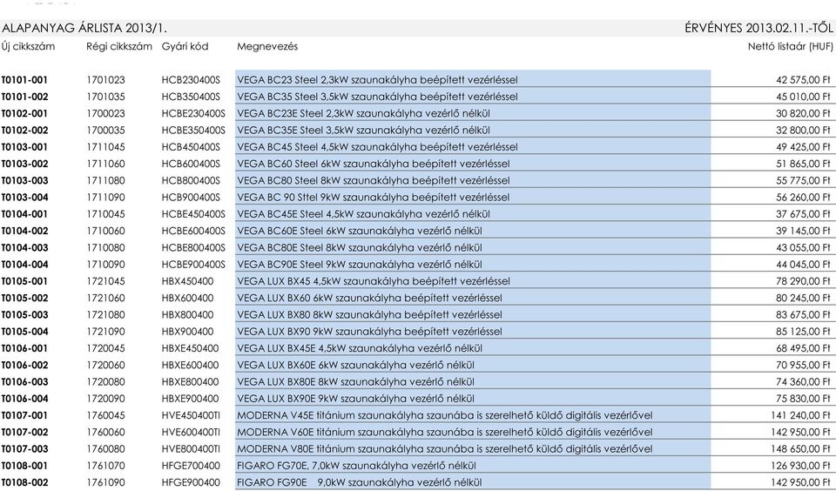Click item code T0102-001
This screenshot has width=836, height=491.
(x=24, y=113)
